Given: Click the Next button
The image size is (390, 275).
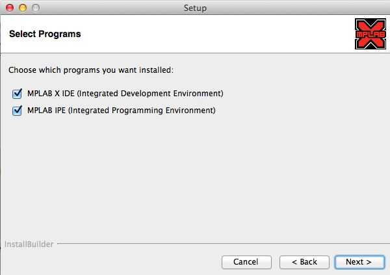Looking at the screenshot, I should [x=358, y=261].
